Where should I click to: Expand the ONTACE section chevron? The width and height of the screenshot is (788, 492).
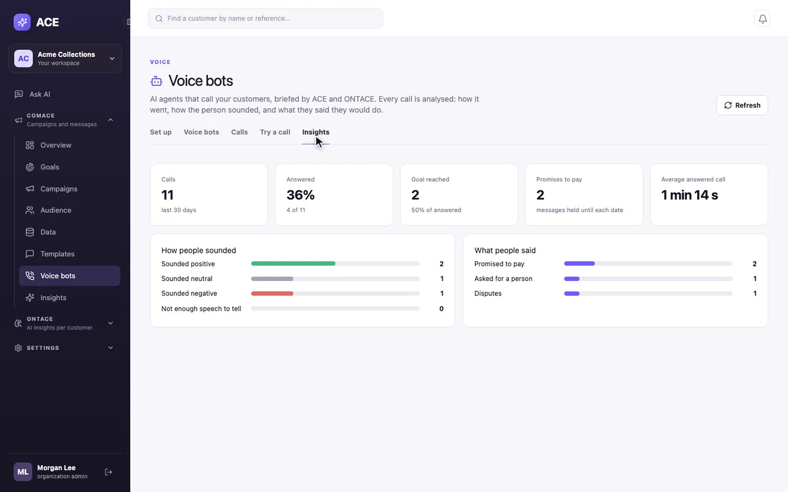(111, 324)
